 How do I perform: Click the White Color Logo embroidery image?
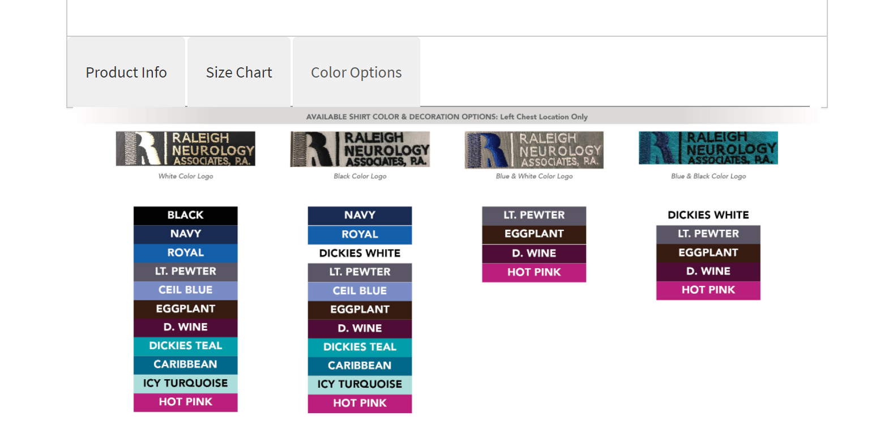(x=186, y=149)
